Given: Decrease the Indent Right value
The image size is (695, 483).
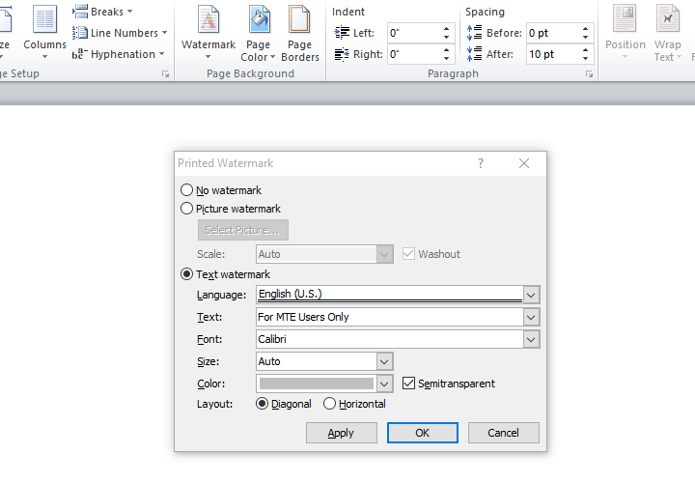Looking at the screenshot, I should (x=446, y=59).
